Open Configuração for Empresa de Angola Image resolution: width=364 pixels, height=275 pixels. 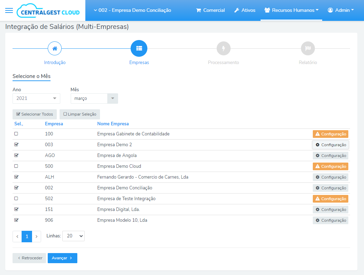pyautogui.click(x=330, y=156)
